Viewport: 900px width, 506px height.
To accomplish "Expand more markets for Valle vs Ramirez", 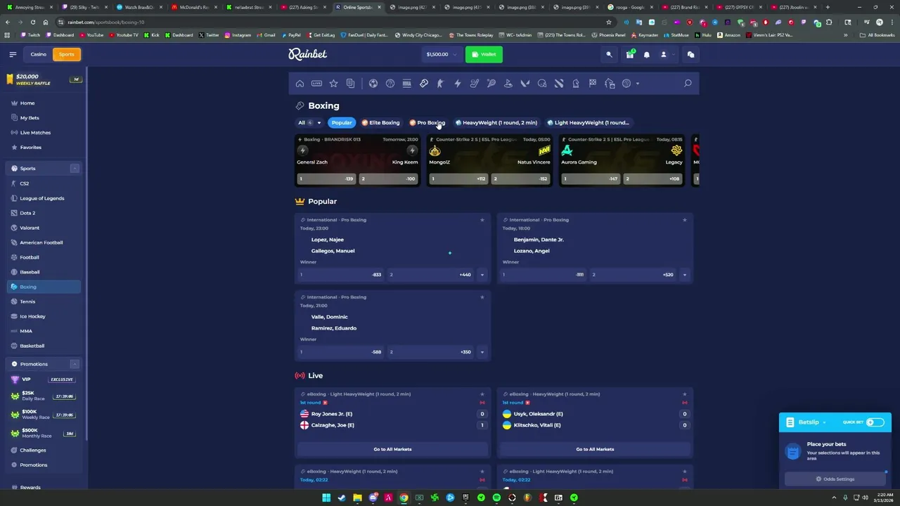I will (482, 352).
